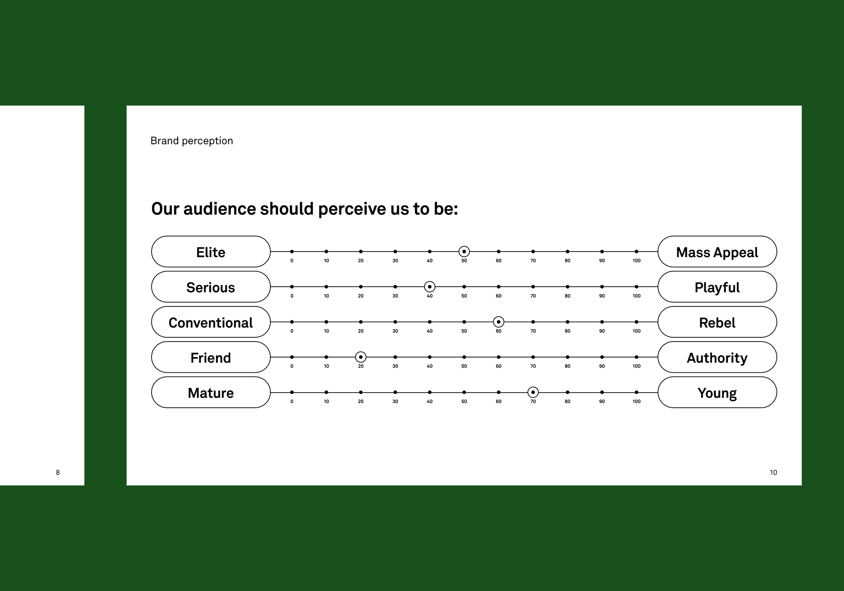Choose 0 on the Conventional–Rebel scale

(x=292, y=322)
